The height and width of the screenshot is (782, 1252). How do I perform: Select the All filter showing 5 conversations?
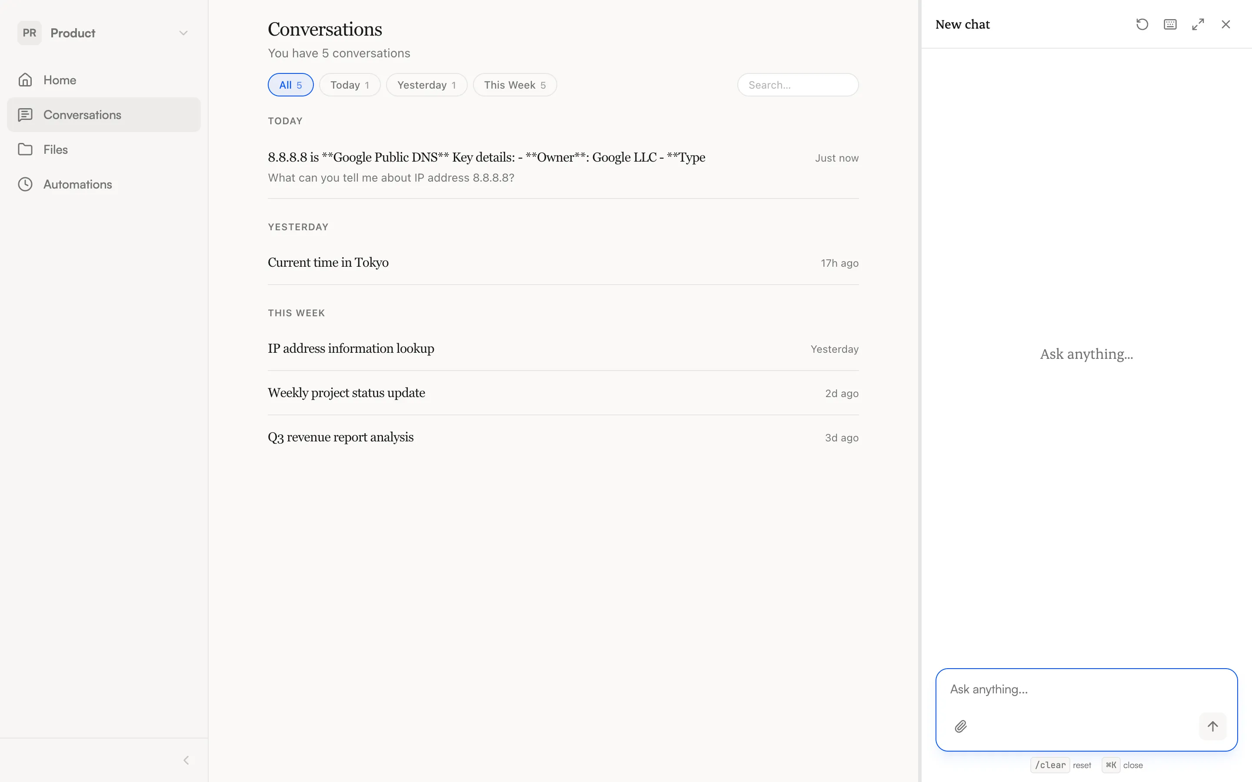(290, 84)
